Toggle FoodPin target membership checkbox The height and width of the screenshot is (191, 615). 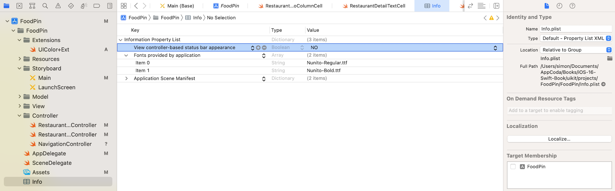(513, 167)
